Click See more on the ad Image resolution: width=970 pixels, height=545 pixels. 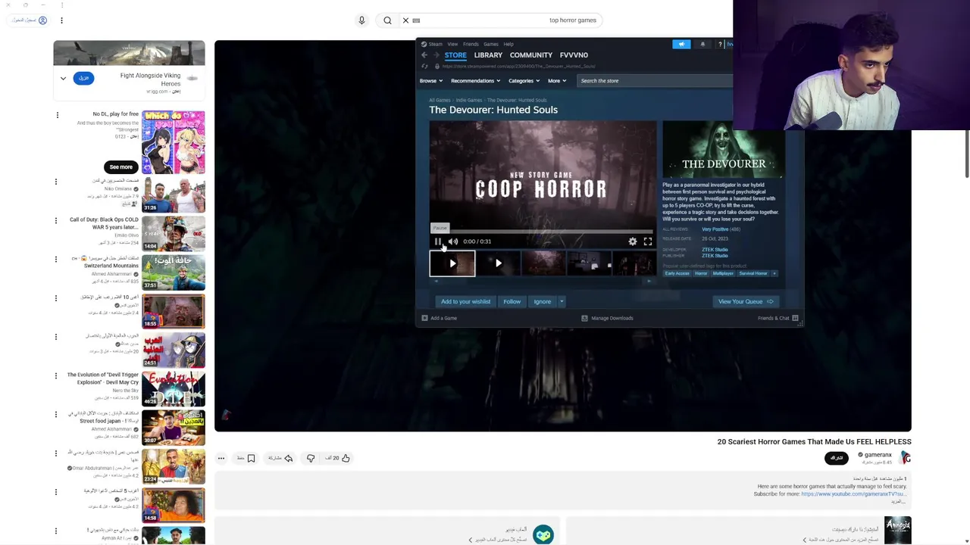[120, 167]
